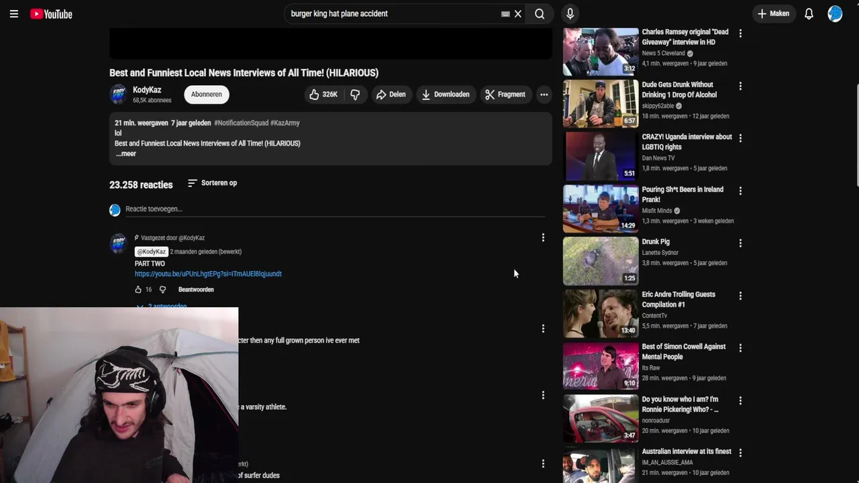Open options for 'full grown person' comment
859x483 pixels.
(543, 329)
